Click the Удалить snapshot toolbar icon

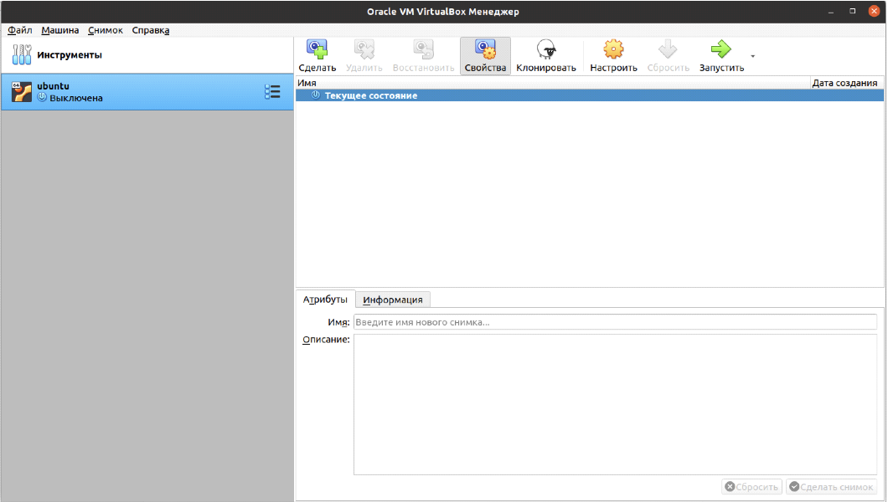[364, 49]
